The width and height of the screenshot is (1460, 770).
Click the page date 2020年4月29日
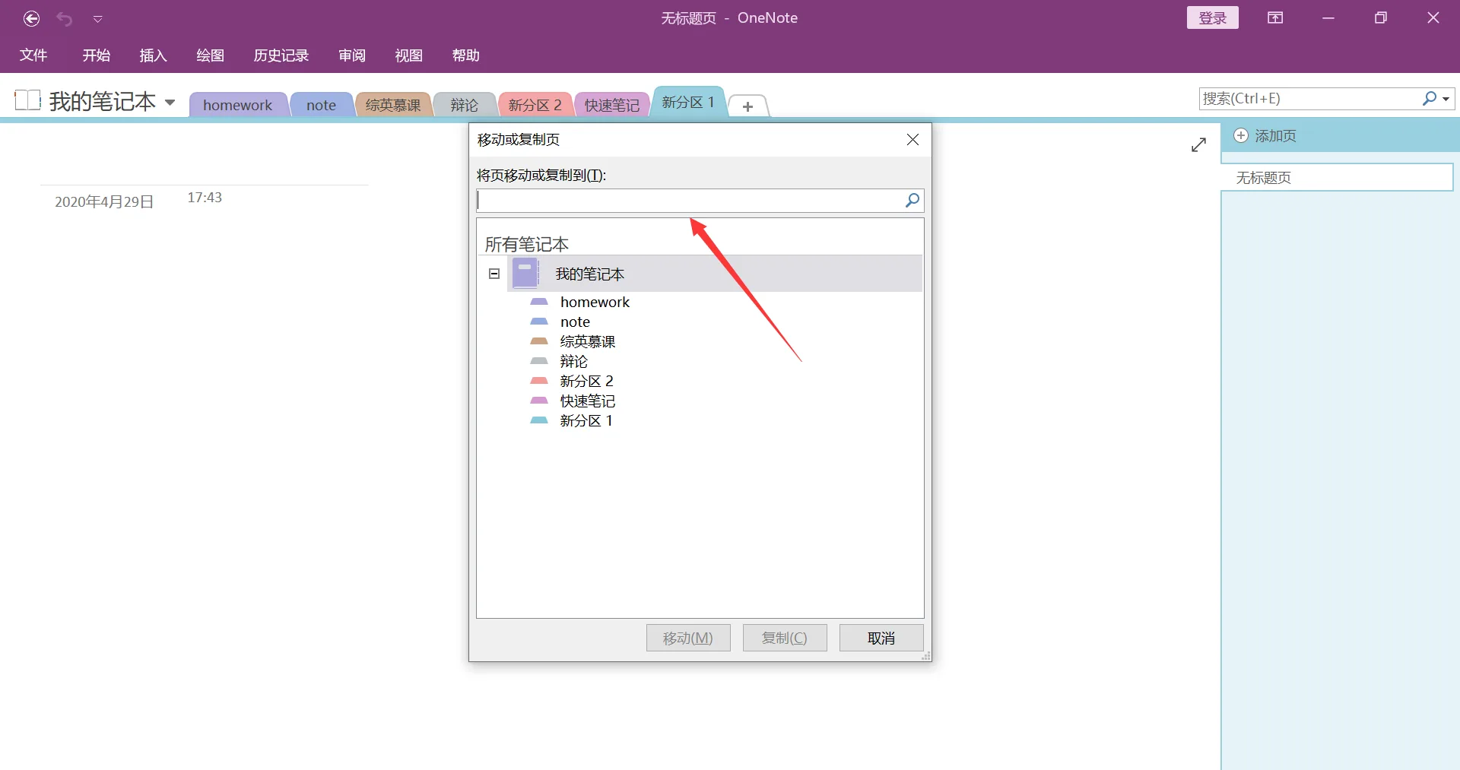pos(104,201)
